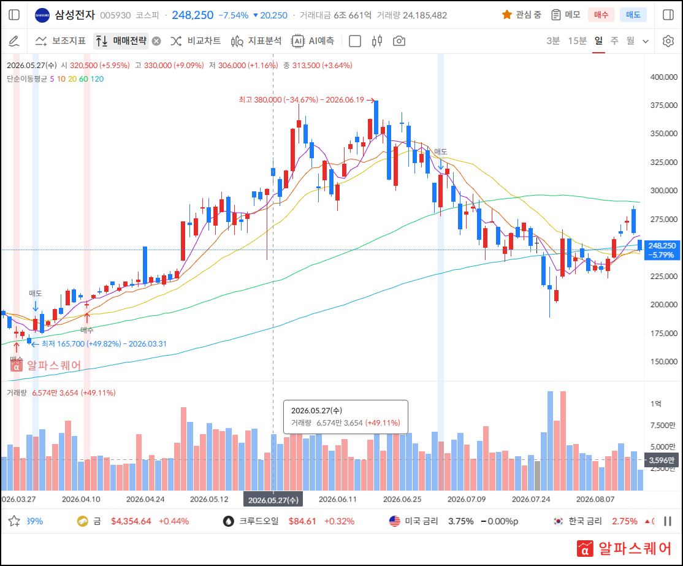Change chart type via candlestick icon
Viewport: 683px width, 566px height.
coord(377,41)
